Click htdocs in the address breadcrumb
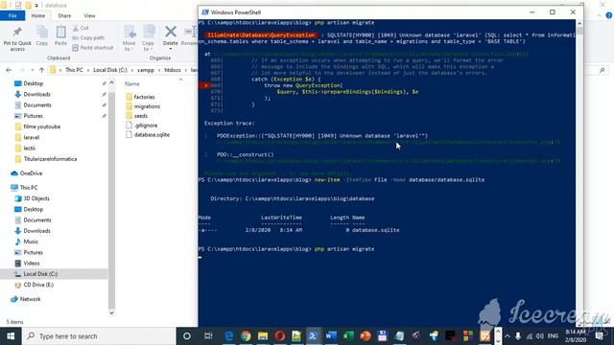 pyautogui.click(x=173, y=70)
